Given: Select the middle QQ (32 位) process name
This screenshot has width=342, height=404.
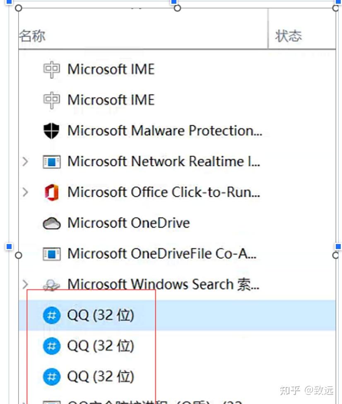Looking at the screenshot, I should 101,346.
